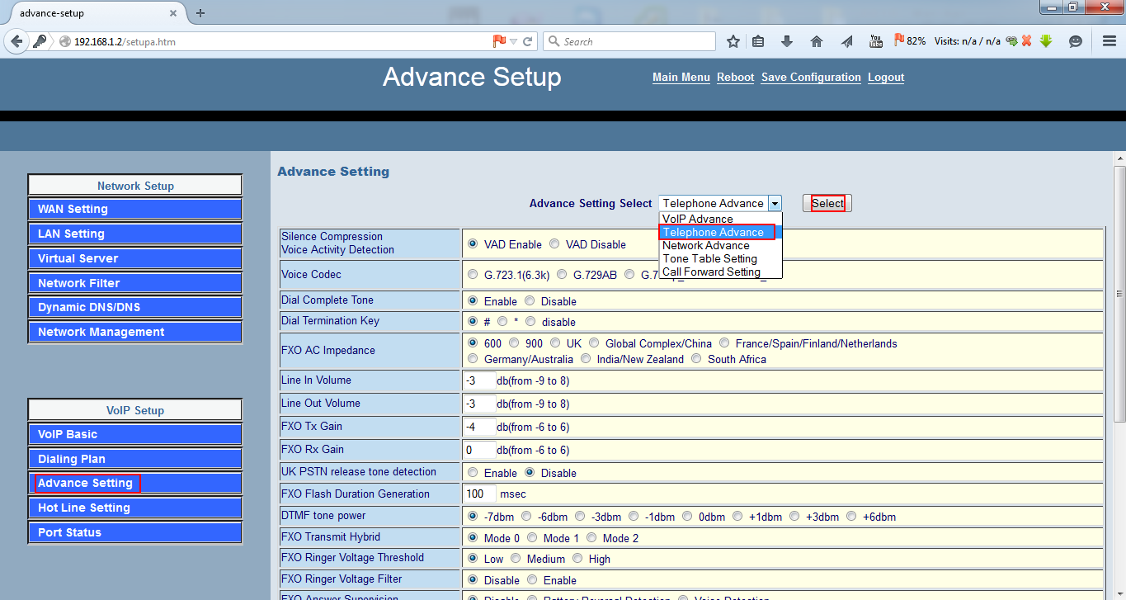Choose Call Forward Setting from the list
Screen dimensions: 1126x600
[x=720, y=272]
